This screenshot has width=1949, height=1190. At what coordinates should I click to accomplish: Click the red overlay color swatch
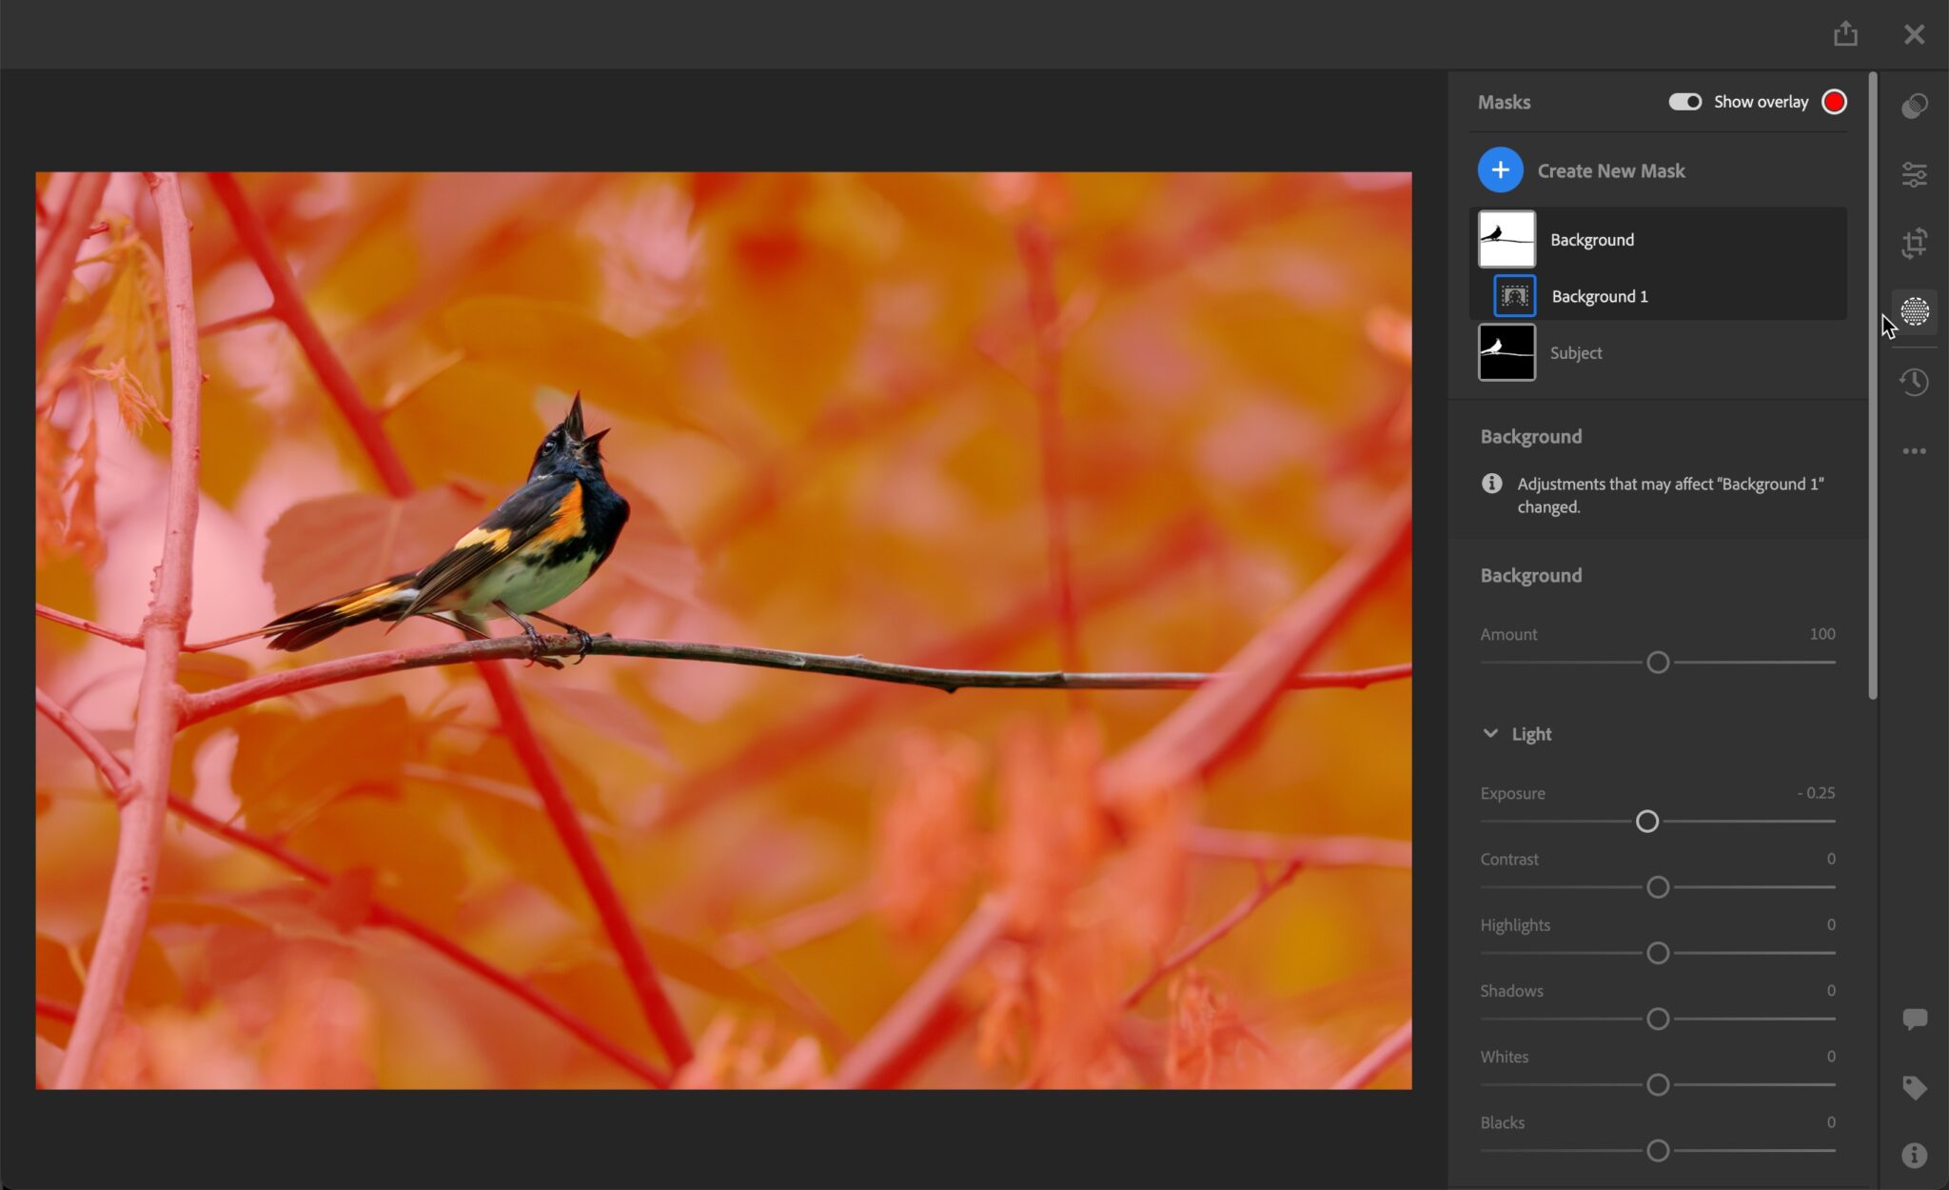tap(1834, 102)
